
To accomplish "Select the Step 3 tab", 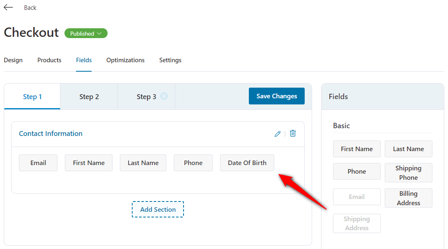I will pyautogui.click(x=146, y=97).
